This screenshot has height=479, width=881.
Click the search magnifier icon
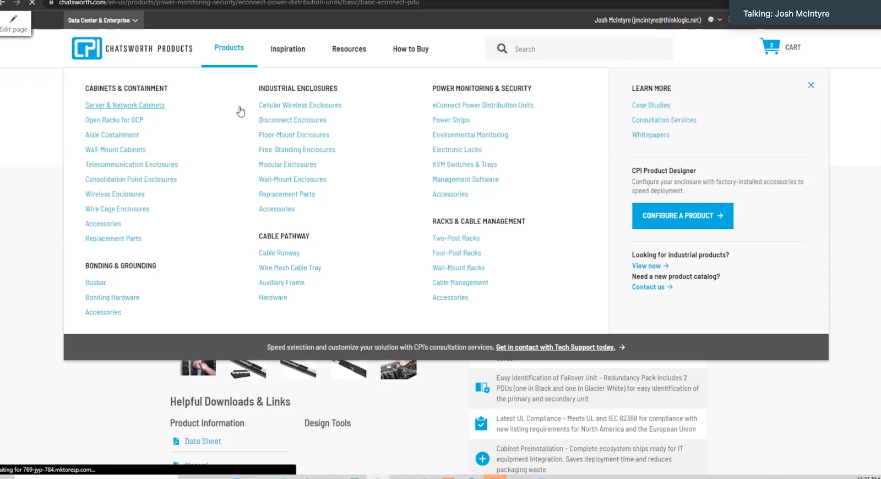pos(502,48)
